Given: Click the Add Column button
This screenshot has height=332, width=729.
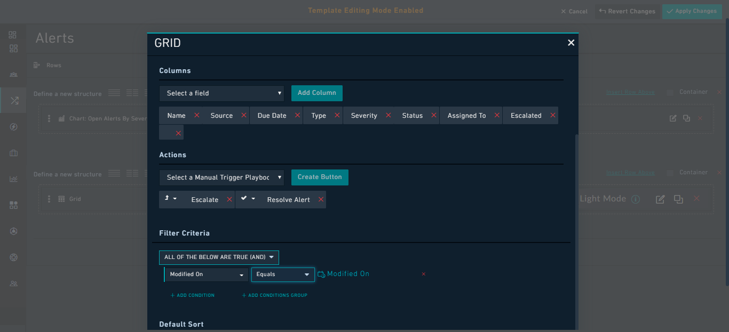Looking at the screenshot, I should (316, 93).
